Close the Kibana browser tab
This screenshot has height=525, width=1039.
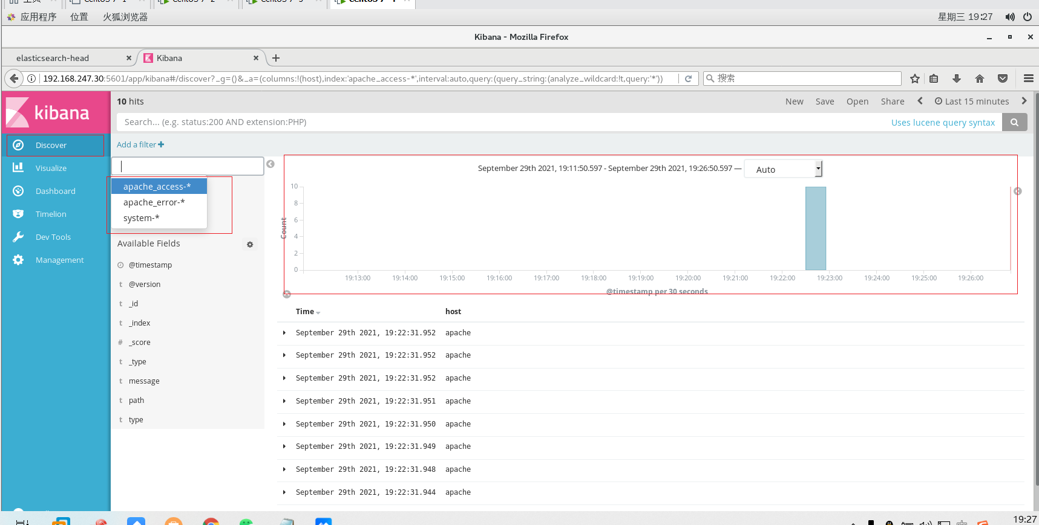coord(256,58)
